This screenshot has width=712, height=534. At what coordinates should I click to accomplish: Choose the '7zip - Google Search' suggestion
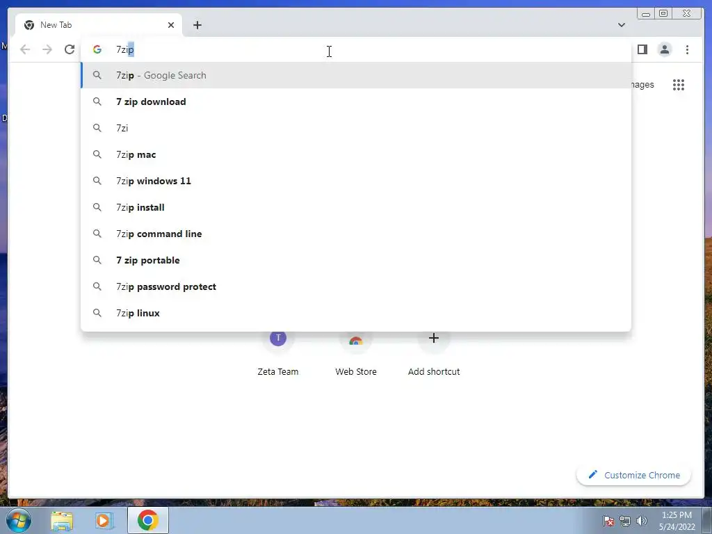[356, 75]
